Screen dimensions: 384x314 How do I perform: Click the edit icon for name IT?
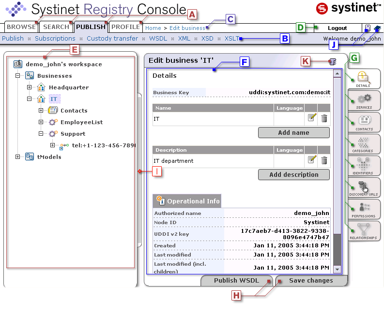(x=312, y=117)
